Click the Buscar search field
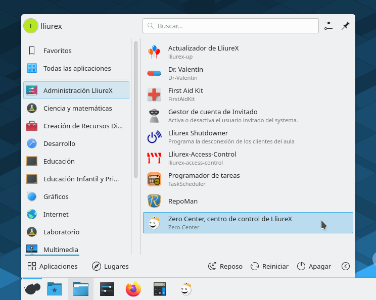 point(230,26)
